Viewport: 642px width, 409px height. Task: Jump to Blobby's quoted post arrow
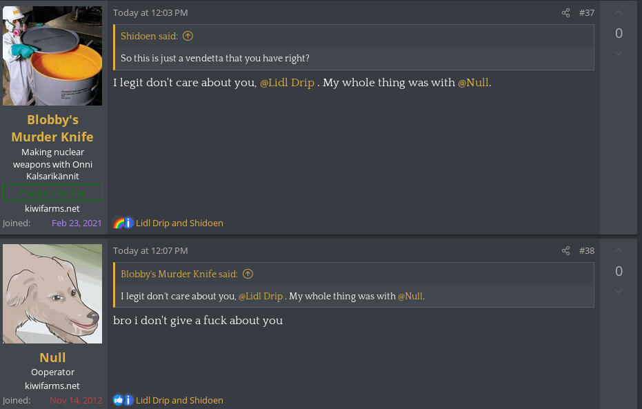pyautogui.click(x=248, y=275)
